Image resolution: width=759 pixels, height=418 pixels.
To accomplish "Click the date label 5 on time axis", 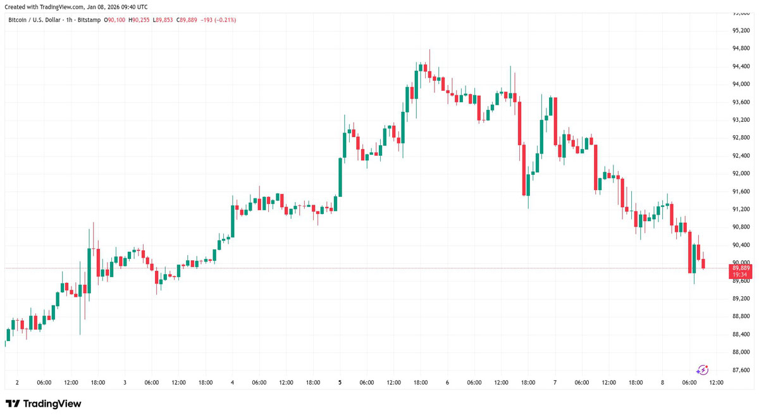I will tap(340, 383).
